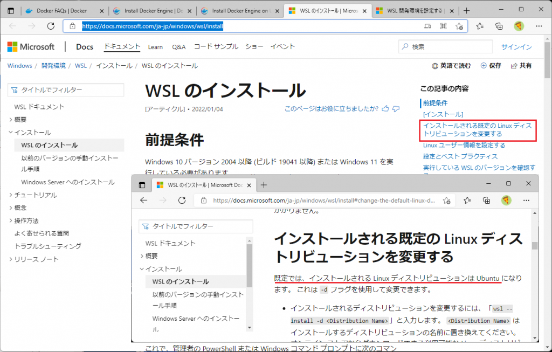Viewport: 552px width, 352px height.
Task: Click the 検索 search field
Action: 445,46
